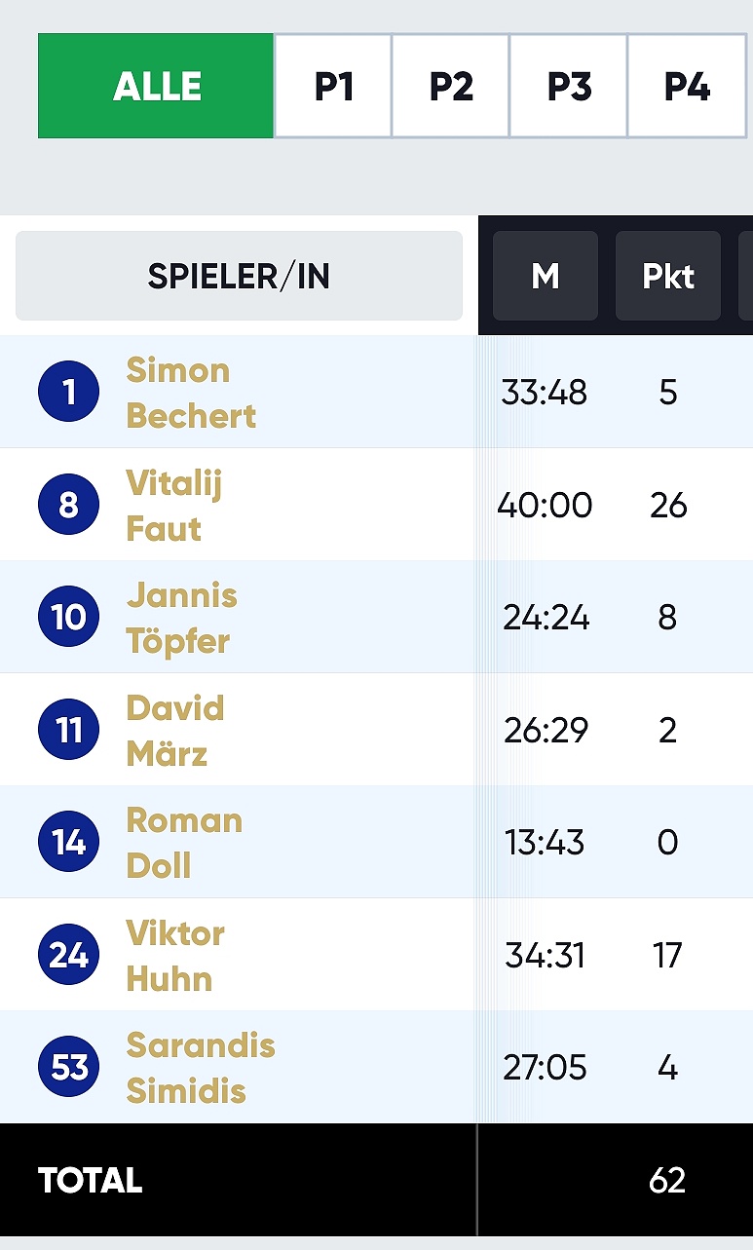
Task: Switch to the P2 period tab
Action: (451, 86)
